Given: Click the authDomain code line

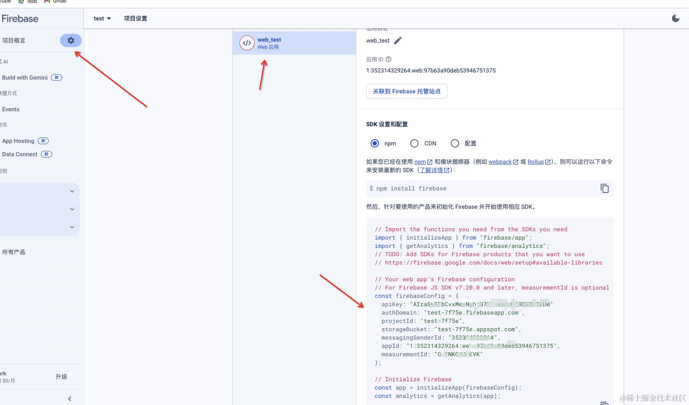Looking at the screenshot, I should [453, 312].
